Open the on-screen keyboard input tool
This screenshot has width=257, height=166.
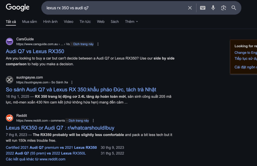[203, 8]
